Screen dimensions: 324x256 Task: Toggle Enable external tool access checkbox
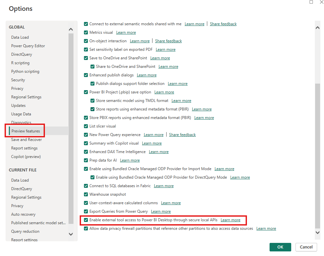(86, 220)
